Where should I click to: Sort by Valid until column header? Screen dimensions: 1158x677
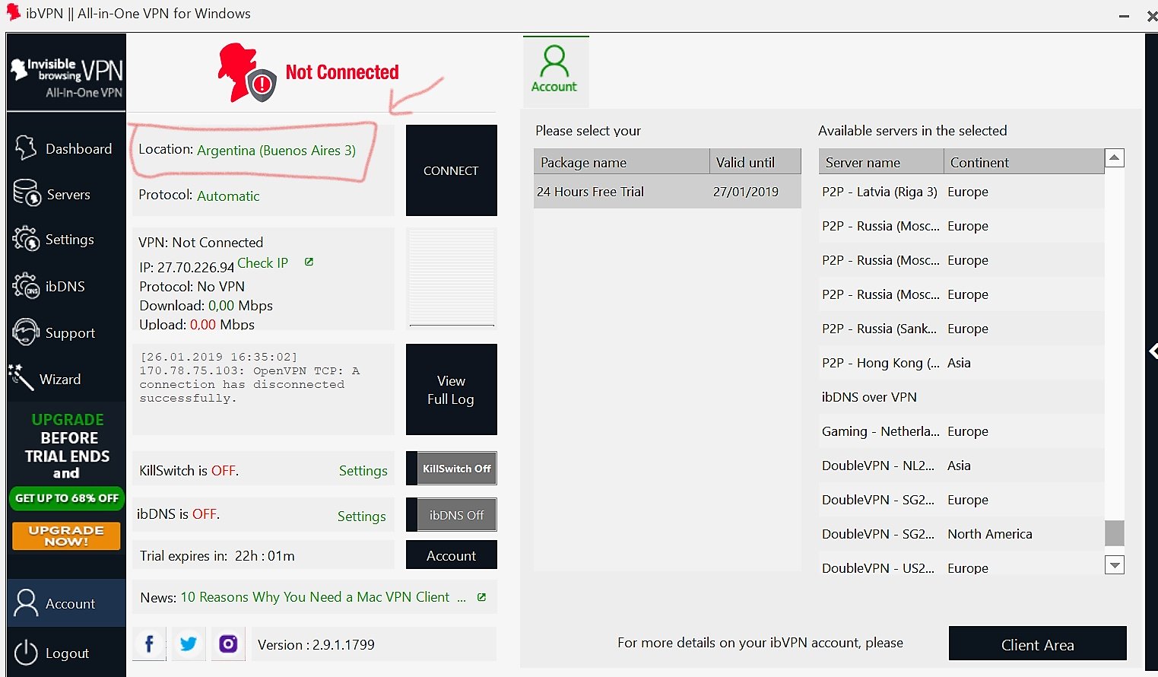click(755, 161)
